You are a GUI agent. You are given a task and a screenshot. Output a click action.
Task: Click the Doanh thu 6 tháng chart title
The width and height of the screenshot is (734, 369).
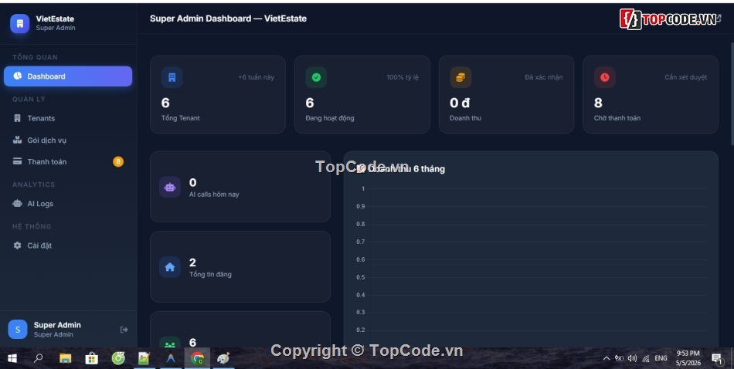406,169
